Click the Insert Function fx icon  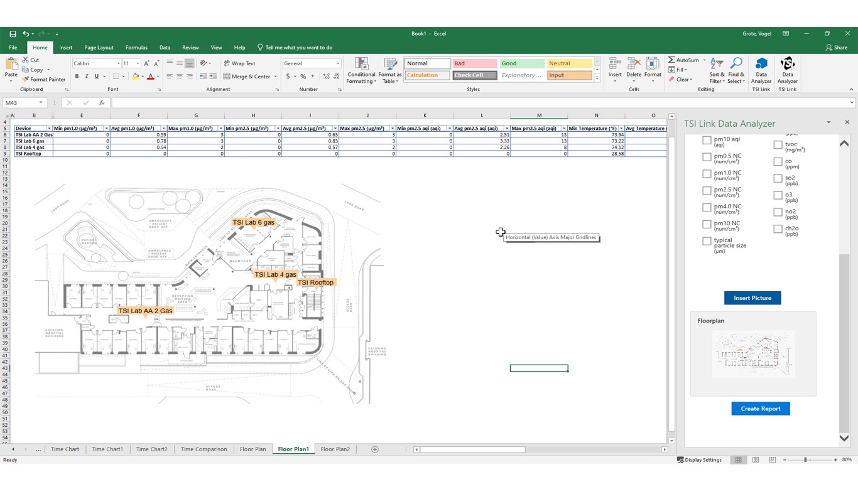coord(102,103)
